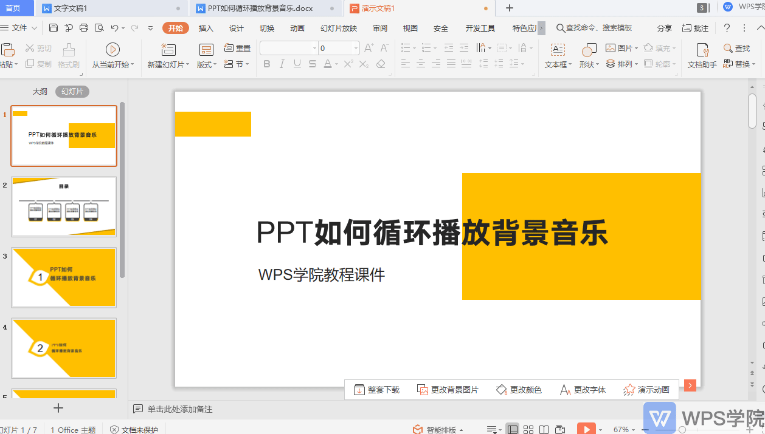The width and height of the screenshot is (765, 434).
Task: Open the 设计 design ribbon tab
Action: point(237,28)
